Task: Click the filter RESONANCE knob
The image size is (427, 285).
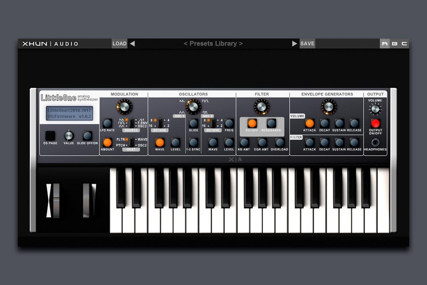Action: click(x=271, y=123)
